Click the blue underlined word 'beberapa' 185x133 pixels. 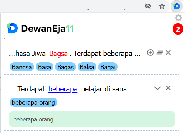63,89
